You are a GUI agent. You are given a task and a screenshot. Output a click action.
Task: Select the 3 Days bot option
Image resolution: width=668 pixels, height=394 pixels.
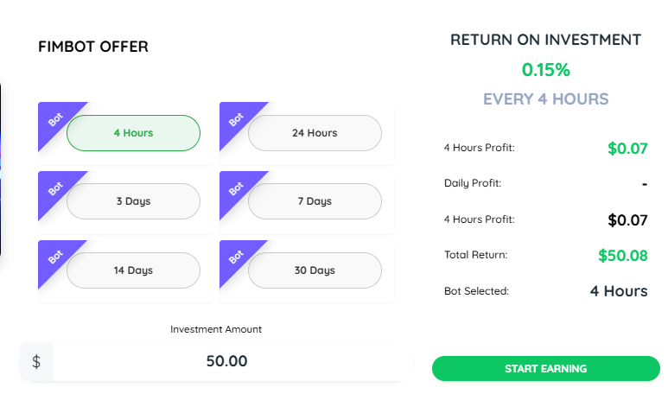point(133,201)
